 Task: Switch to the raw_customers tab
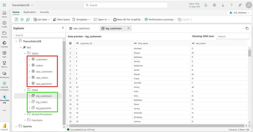79,28
